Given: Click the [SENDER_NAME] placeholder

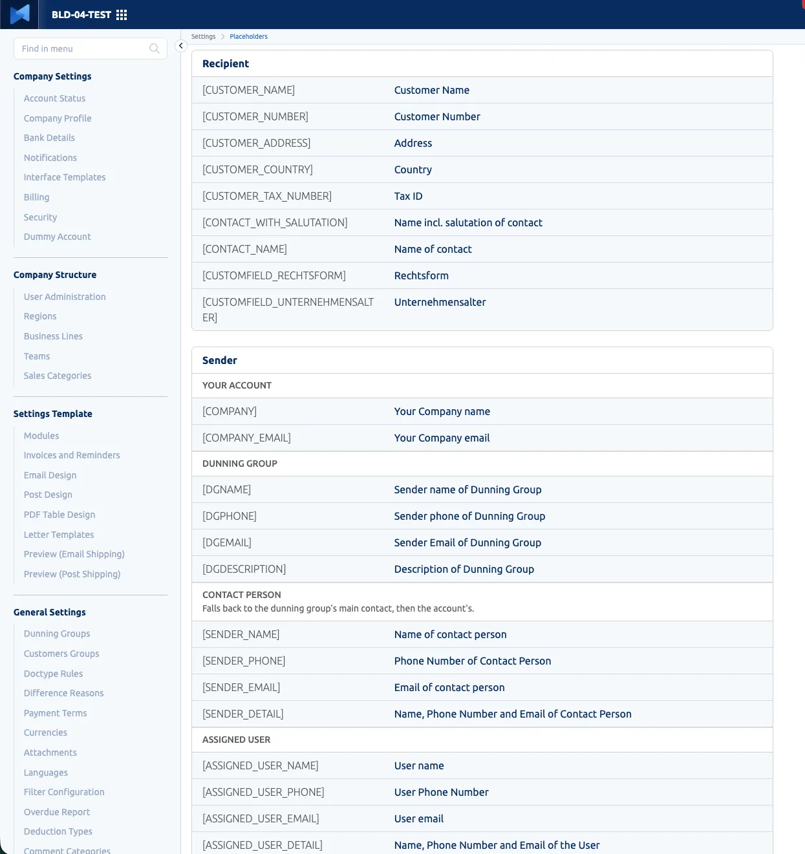Looking at the screenshot, I should (x=241, y=634).
